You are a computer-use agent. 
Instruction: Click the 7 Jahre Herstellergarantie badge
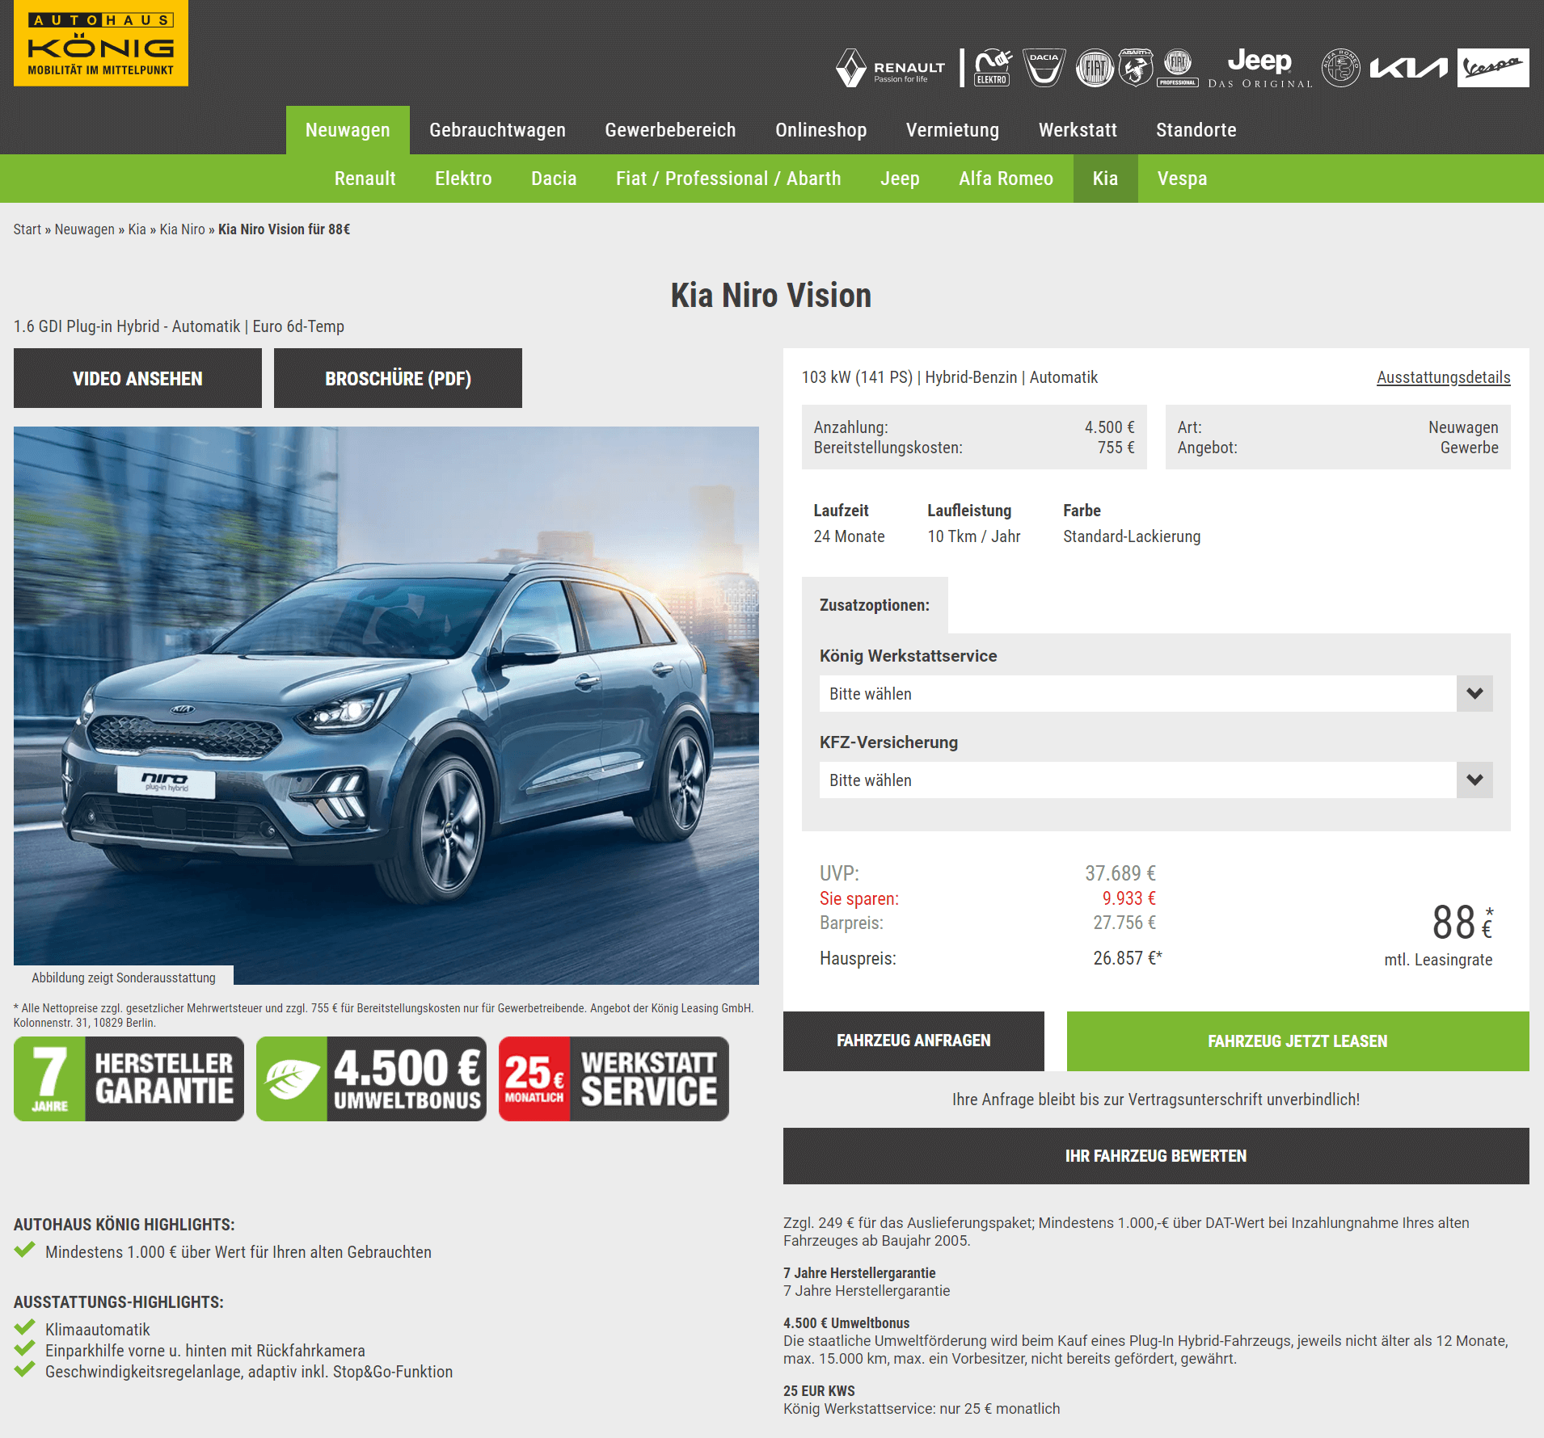(129, 1078)
